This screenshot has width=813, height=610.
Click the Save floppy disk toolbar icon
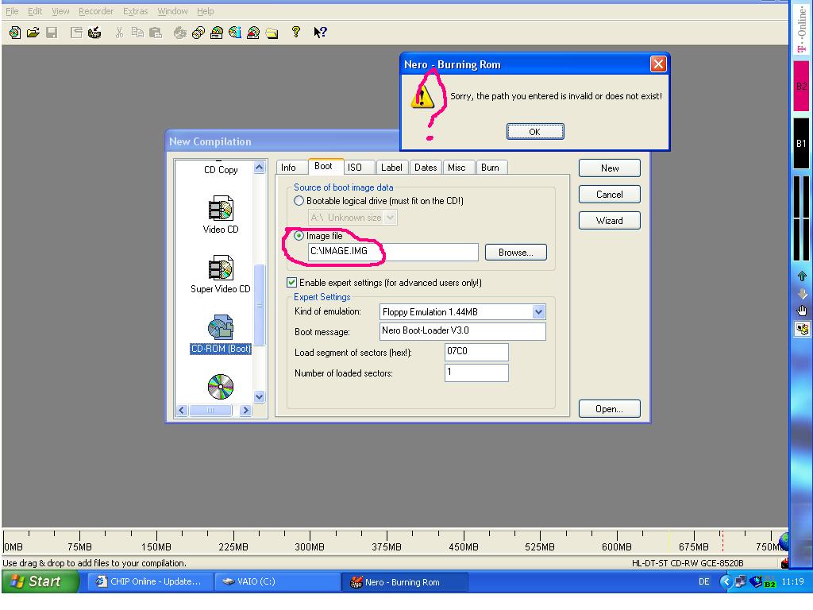tap(52, 33)
